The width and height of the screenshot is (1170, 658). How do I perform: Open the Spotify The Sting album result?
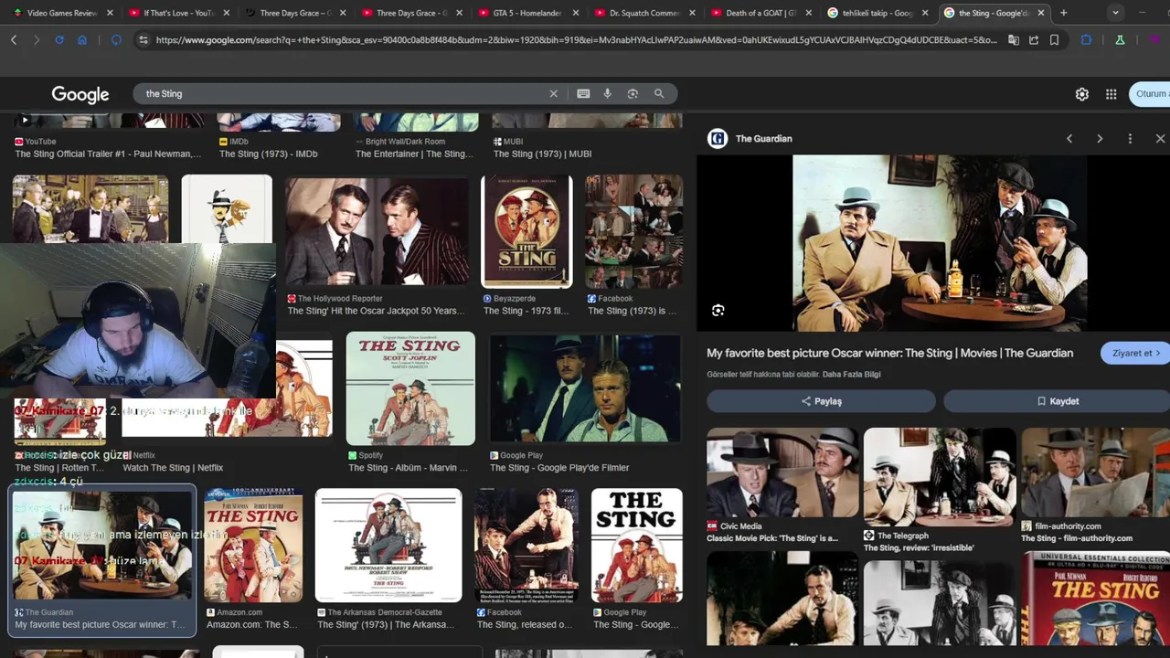[410, 389]
